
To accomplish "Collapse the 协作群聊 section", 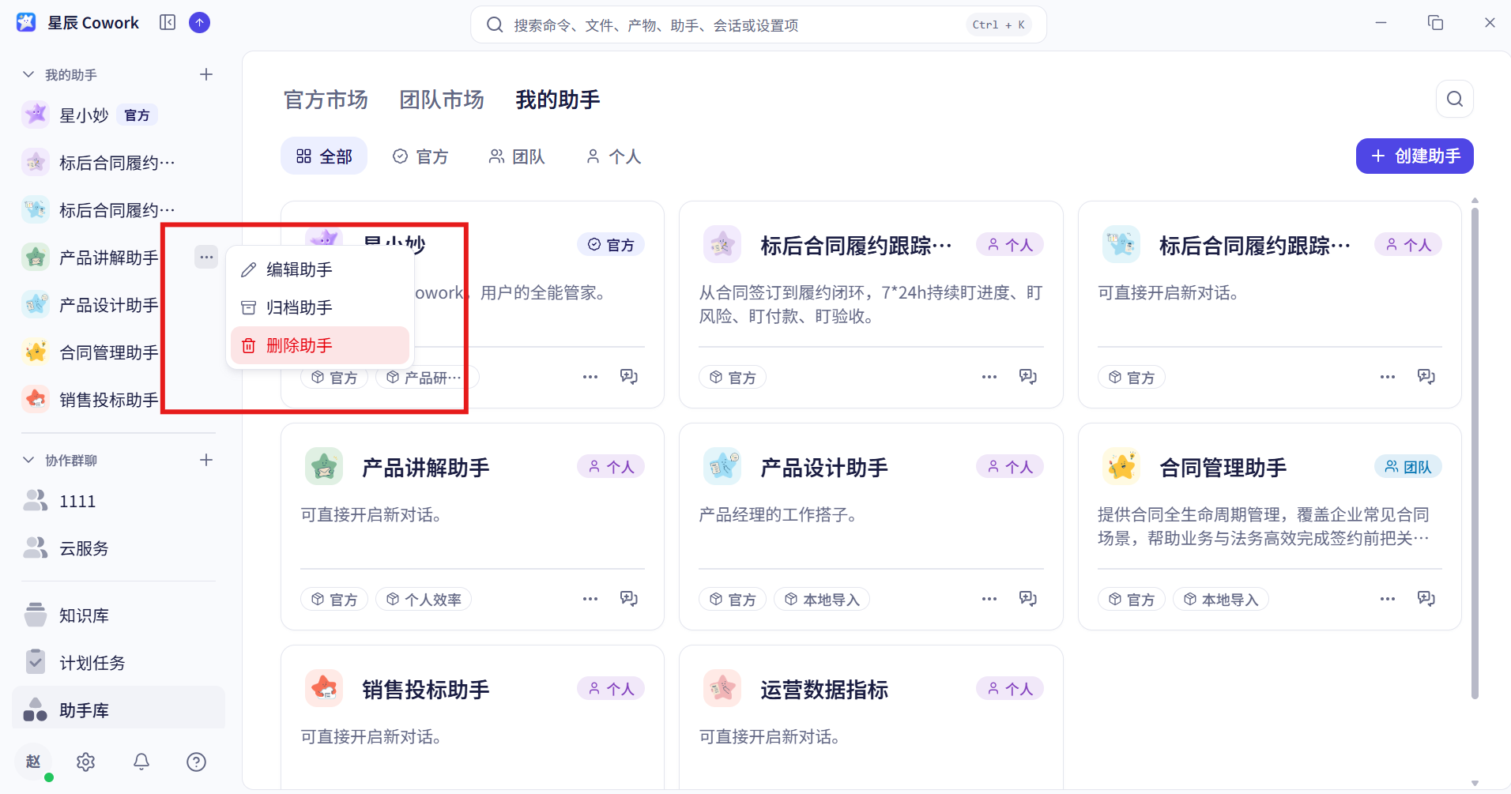I will (x=28, y=460).
